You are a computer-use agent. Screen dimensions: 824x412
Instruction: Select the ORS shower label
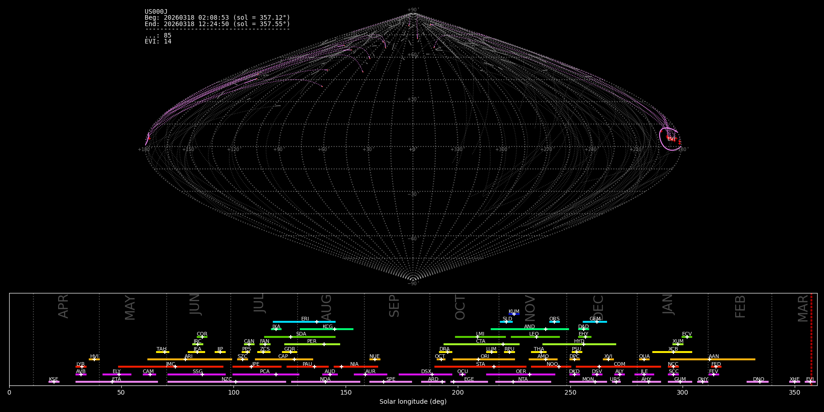click(x=554, y=319)
